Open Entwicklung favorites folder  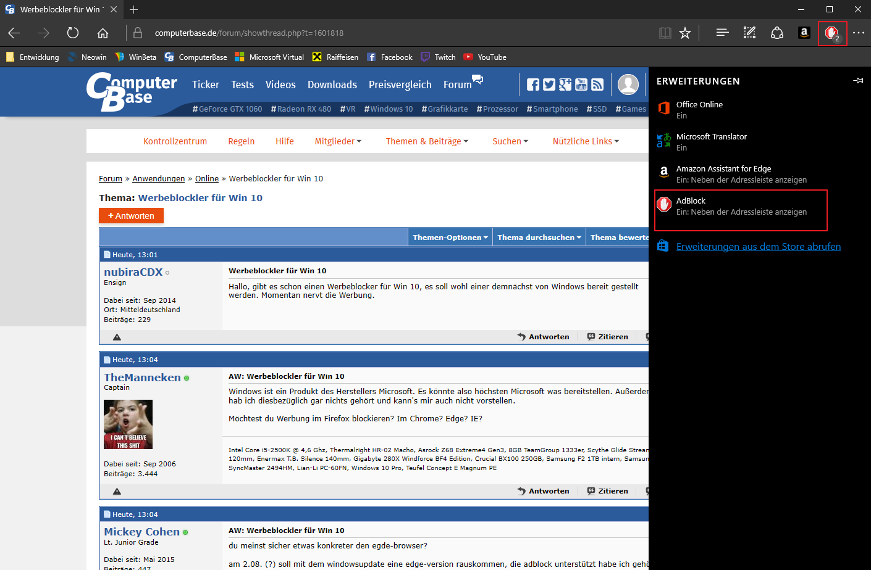click(33, 57)
